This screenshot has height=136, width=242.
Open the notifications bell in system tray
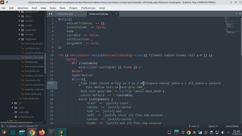click(183, 132)
